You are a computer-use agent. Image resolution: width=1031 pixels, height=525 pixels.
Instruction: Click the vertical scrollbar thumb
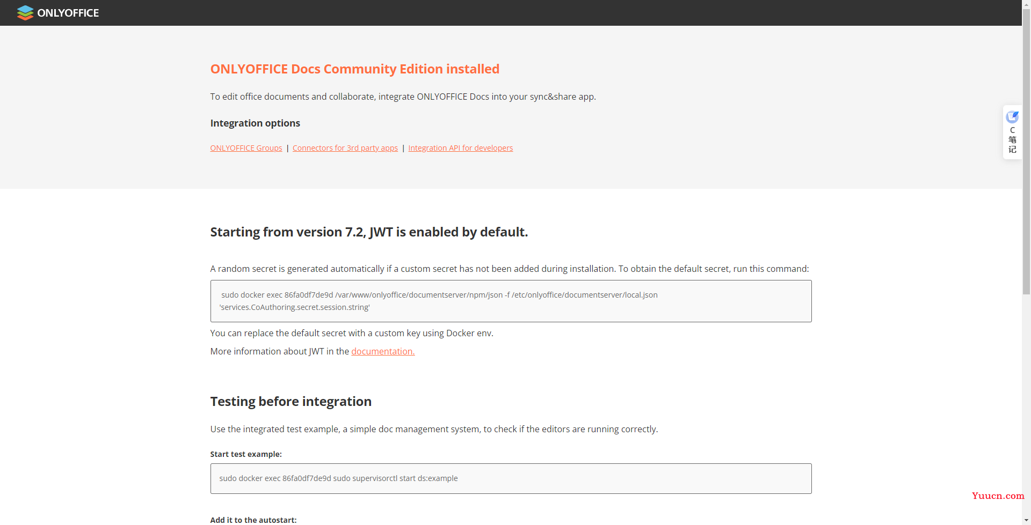1026,150
